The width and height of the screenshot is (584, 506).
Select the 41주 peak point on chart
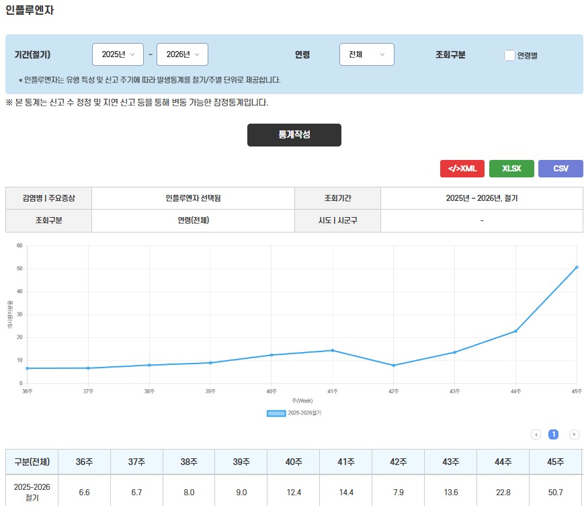[x=332, y=350]
